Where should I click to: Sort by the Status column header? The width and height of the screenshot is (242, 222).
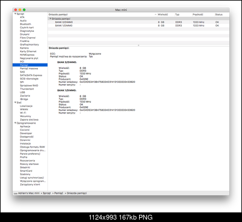(219, 14)
